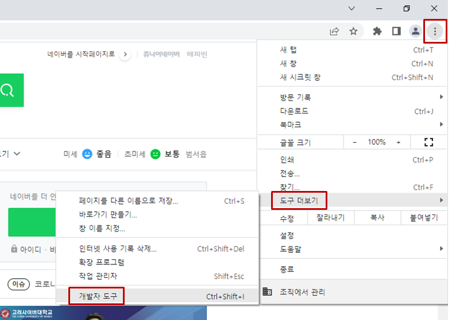Increase zoom with plus button
The image size is (452, 320).
399,142
